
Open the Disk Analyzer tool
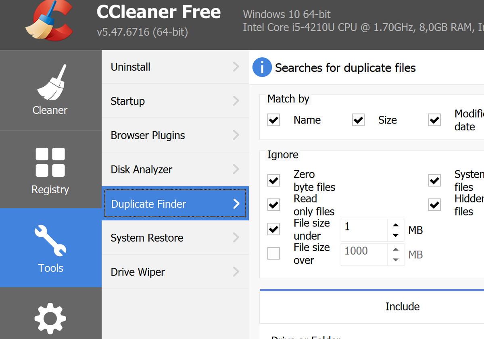coord(175,169)
